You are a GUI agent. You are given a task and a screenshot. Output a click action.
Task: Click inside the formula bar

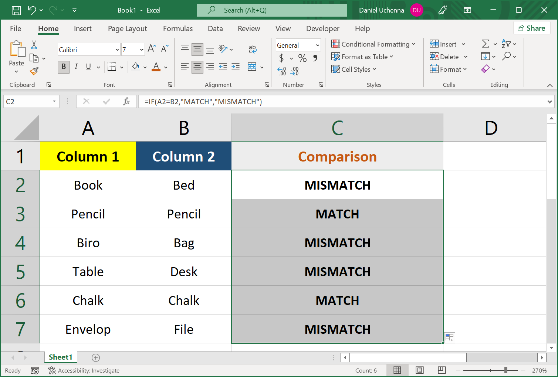coord(259,101)
